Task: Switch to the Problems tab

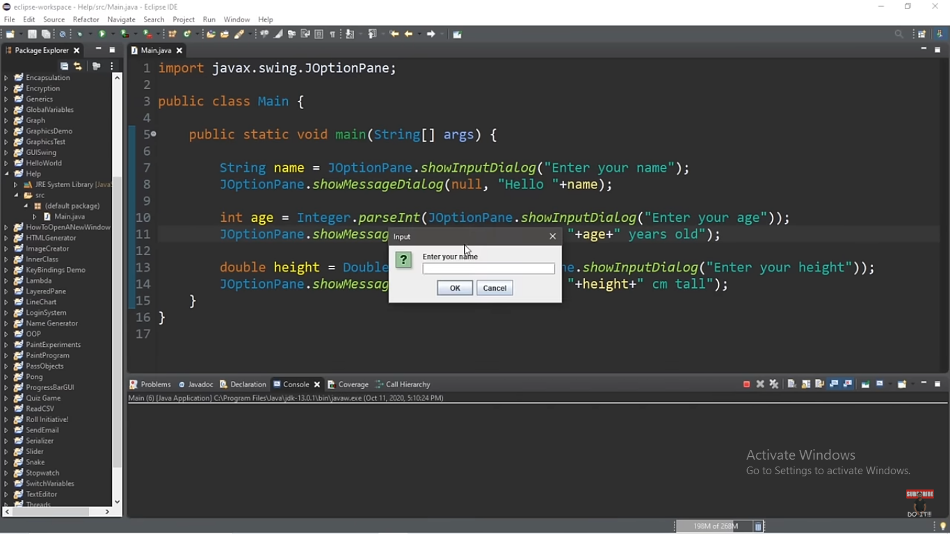Action: click(150, 385)
